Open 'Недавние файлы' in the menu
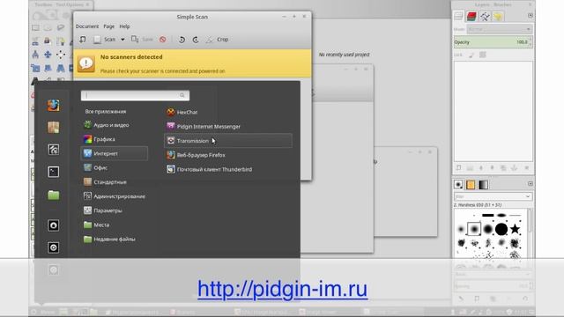The height and width of the screenshot is (317, 564). pos(115,239)
